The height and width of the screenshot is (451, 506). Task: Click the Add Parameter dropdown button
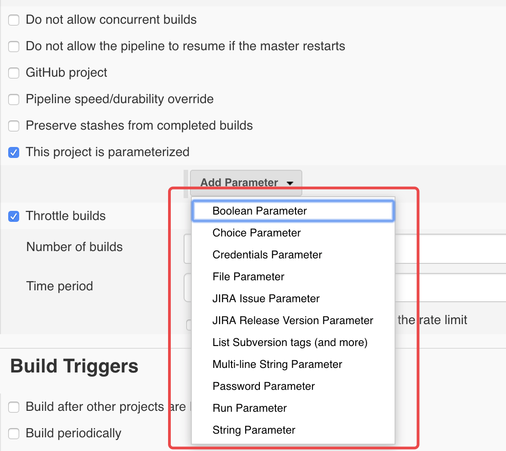click(246, 183)
